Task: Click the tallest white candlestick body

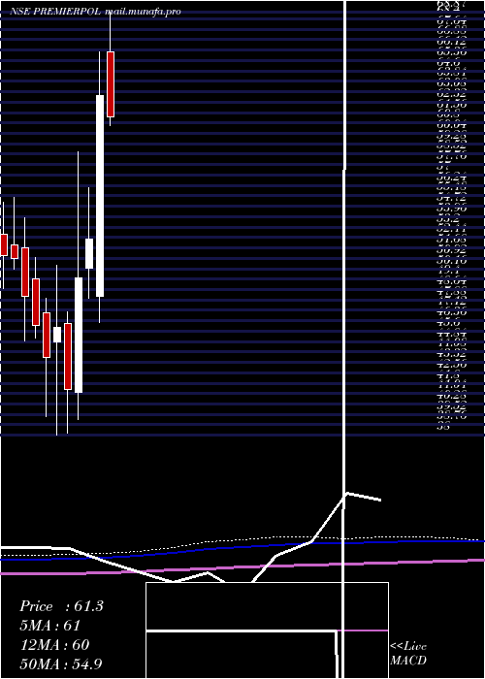Action: tap(100, 196)
